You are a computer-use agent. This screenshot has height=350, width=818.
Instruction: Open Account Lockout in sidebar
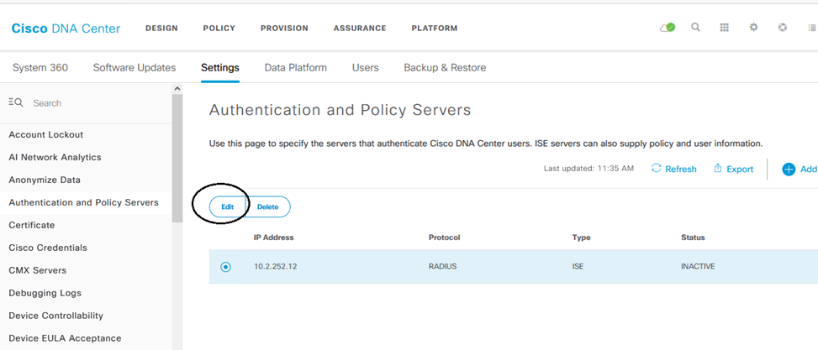[46, 134]
